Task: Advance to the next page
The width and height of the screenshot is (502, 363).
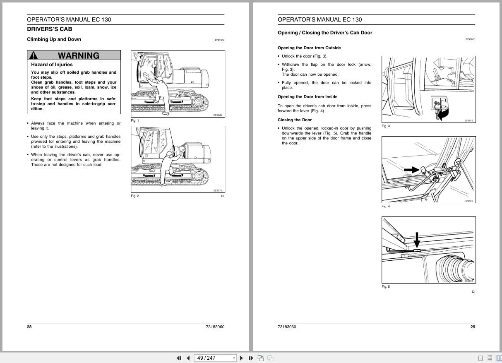Action: [x=241, y=358]
